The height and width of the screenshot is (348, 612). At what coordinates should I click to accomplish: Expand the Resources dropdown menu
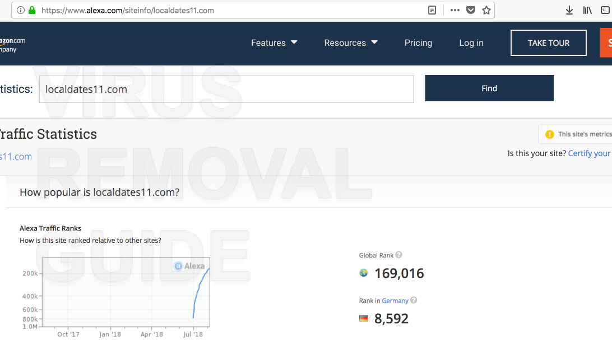click(x=351, y=43)
